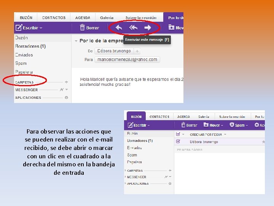Click recipient maricelcimenez82@yahoo.com chip
Viewport: 274px width, 206px height.
(x=127, y=60)
